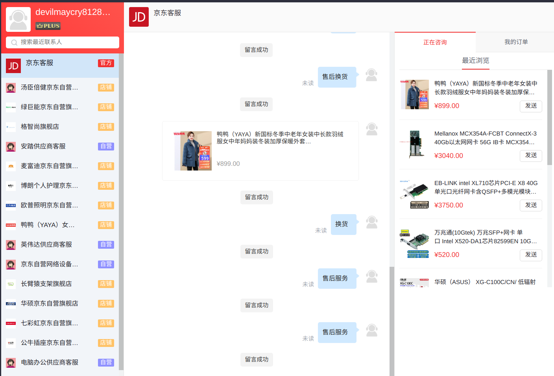554x376 pixels.
Task: Click the 汤臣倍健 contact avatar icon
Action: click(11, 88)
